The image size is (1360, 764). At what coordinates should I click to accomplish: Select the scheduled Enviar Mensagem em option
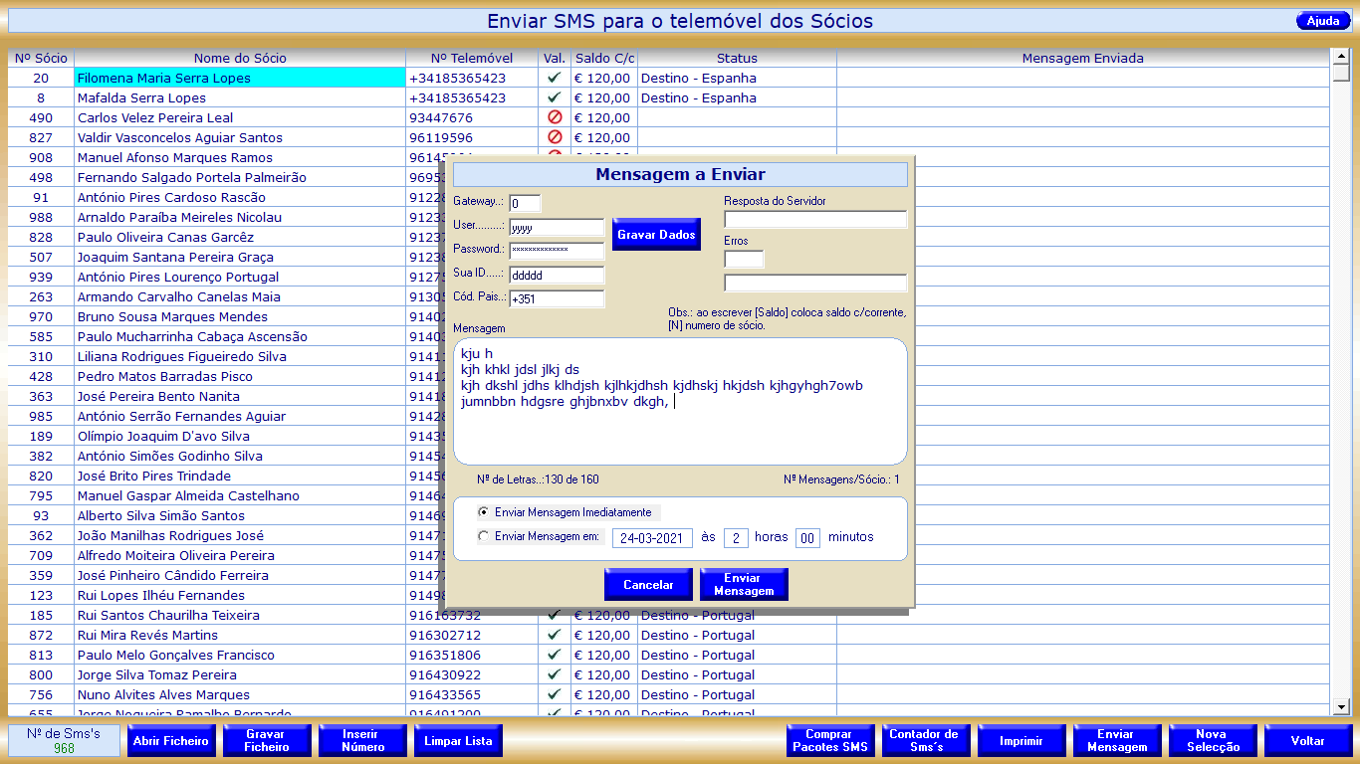pyautogui.click(x=484, y=537)
